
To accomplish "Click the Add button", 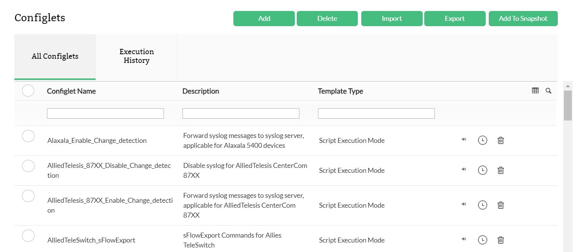I will (x=264, y=19).
